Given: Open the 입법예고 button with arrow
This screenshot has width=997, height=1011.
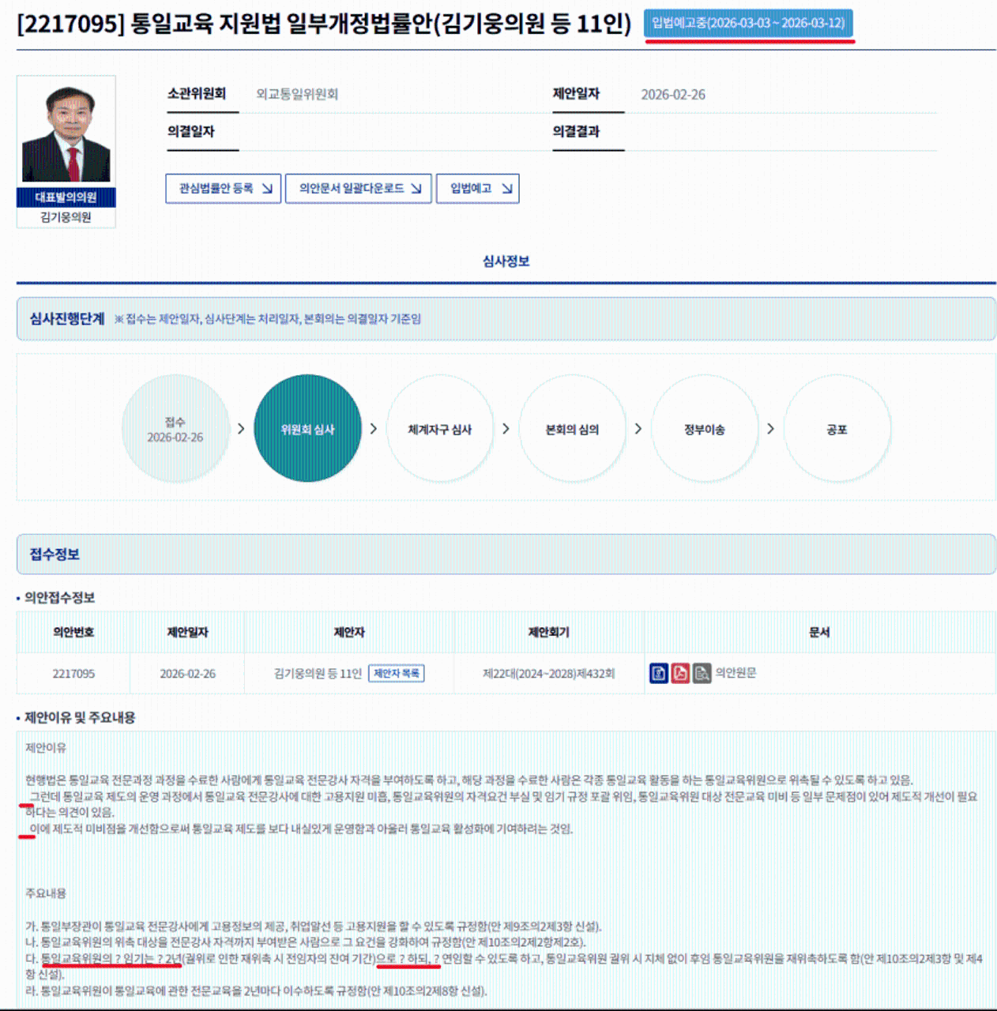Looking at the screenshot, I should click(478, 189).
